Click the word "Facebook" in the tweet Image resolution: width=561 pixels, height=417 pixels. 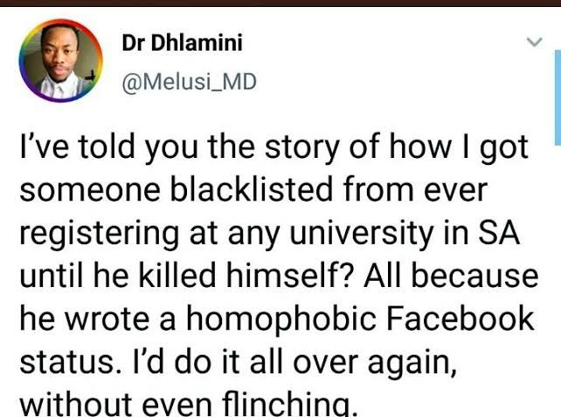[x=461, y=319]
